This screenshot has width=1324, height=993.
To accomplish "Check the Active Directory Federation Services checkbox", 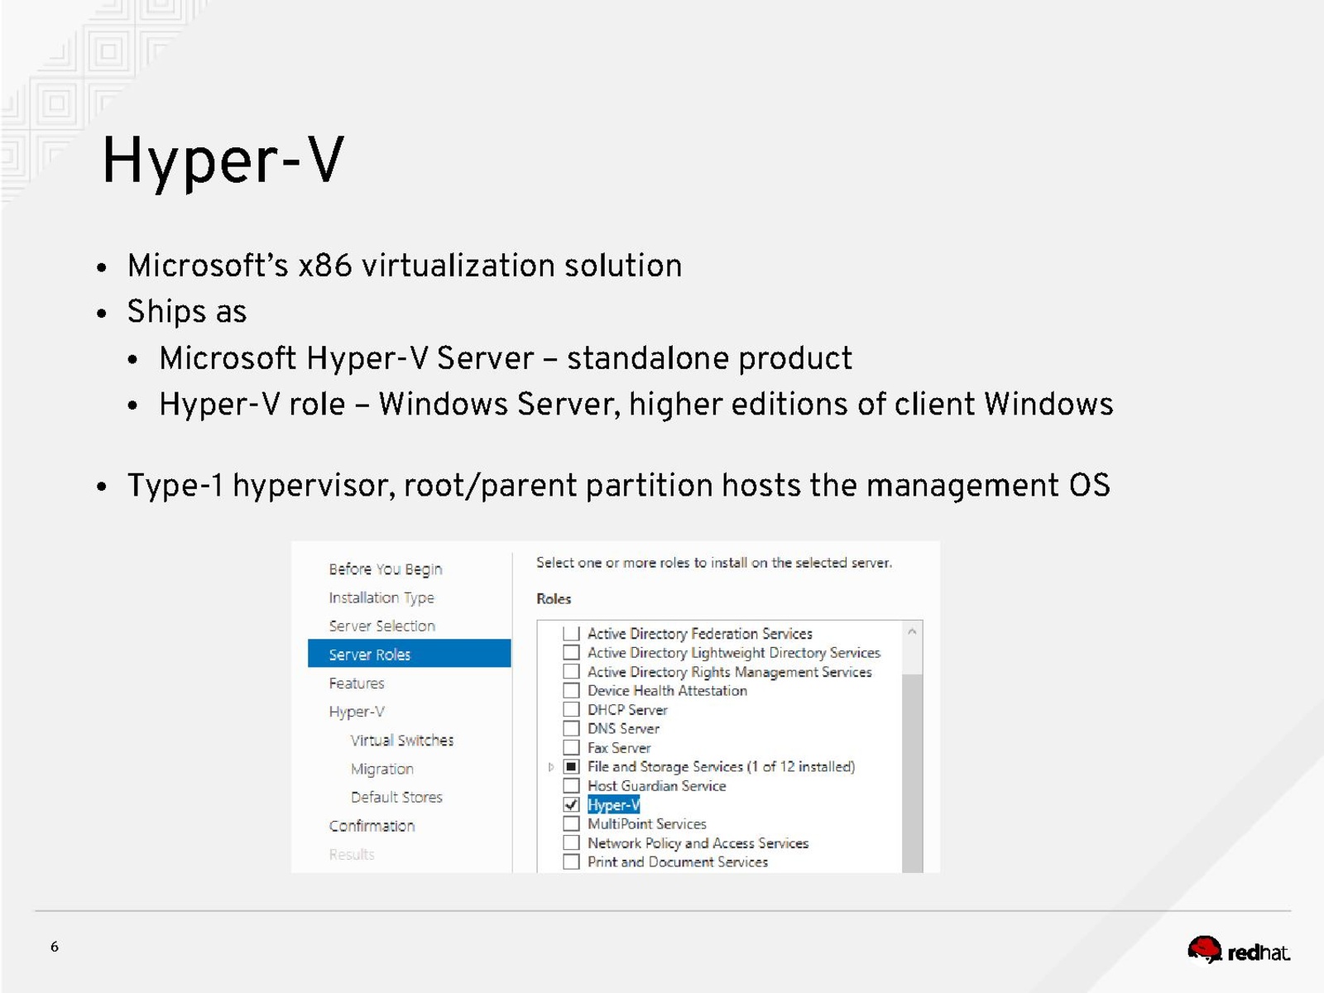I will pyautogui.click(x=571, y=634).
